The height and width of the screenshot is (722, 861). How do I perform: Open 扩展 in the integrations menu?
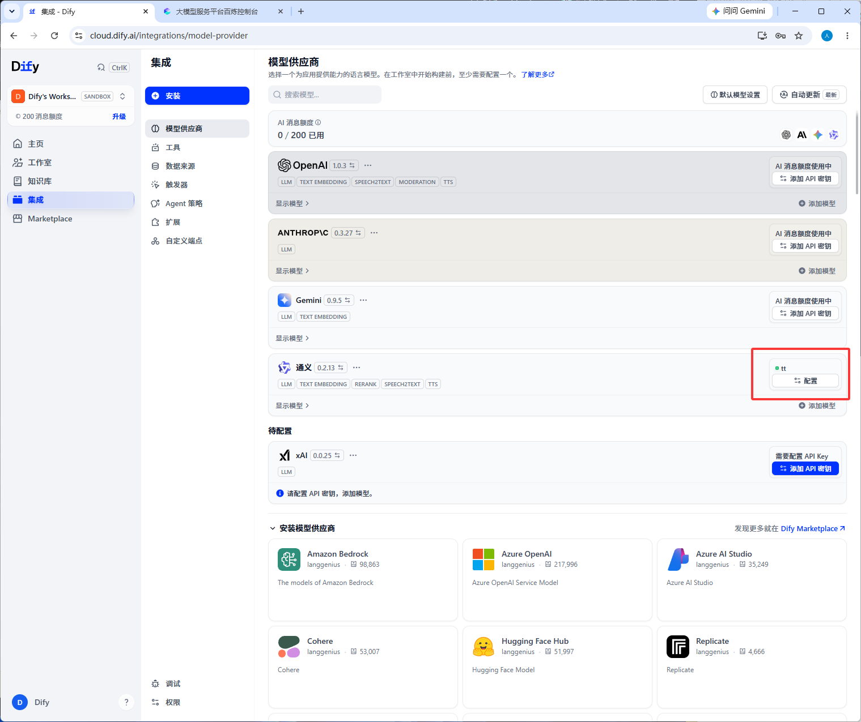point(197,222)
